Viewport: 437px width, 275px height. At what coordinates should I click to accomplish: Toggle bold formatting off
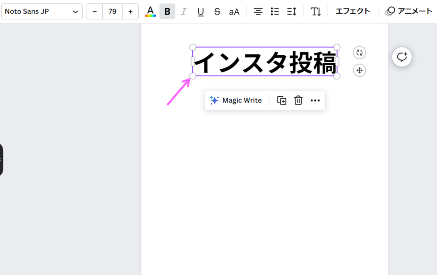coord(167,12)
